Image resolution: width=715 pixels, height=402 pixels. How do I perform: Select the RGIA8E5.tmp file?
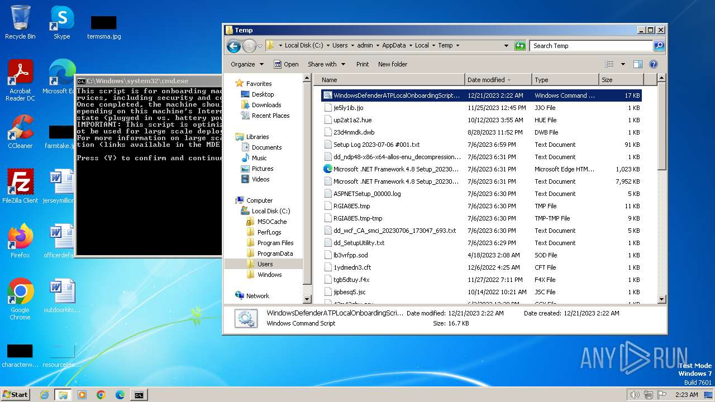pyautogui.click(x=351, y=206)
